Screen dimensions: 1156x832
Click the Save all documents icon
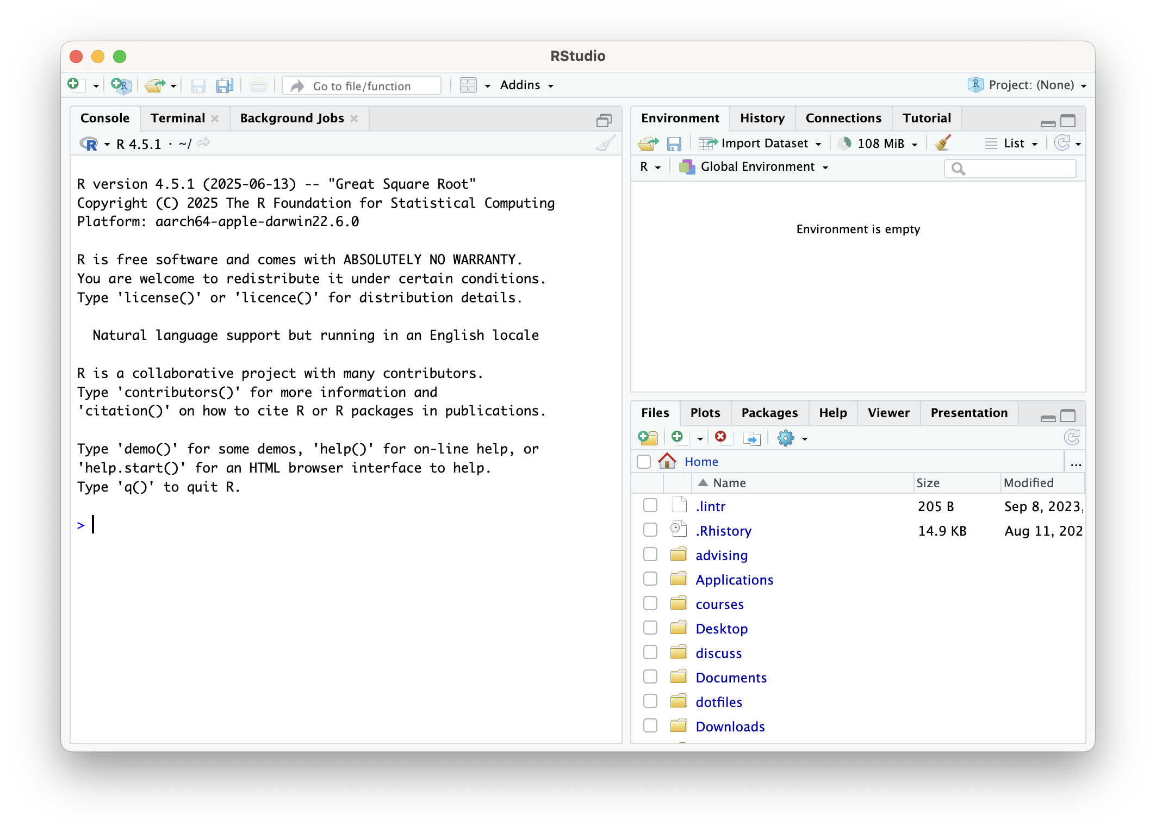click(x=225, y=85)
